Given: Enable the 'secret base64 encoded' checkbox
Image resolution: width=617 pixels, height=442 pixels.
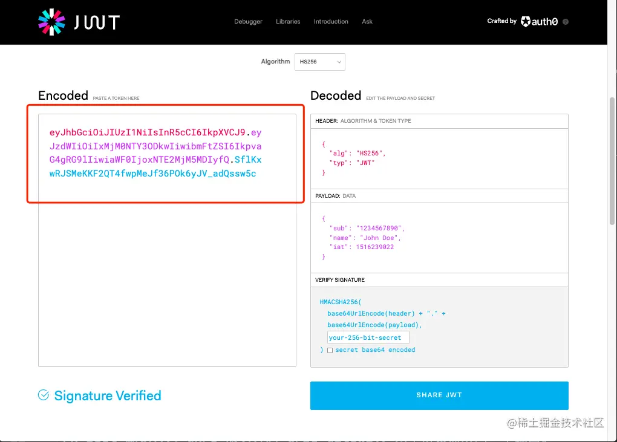Looking at the screenshot, I should [x=330, y=350].
